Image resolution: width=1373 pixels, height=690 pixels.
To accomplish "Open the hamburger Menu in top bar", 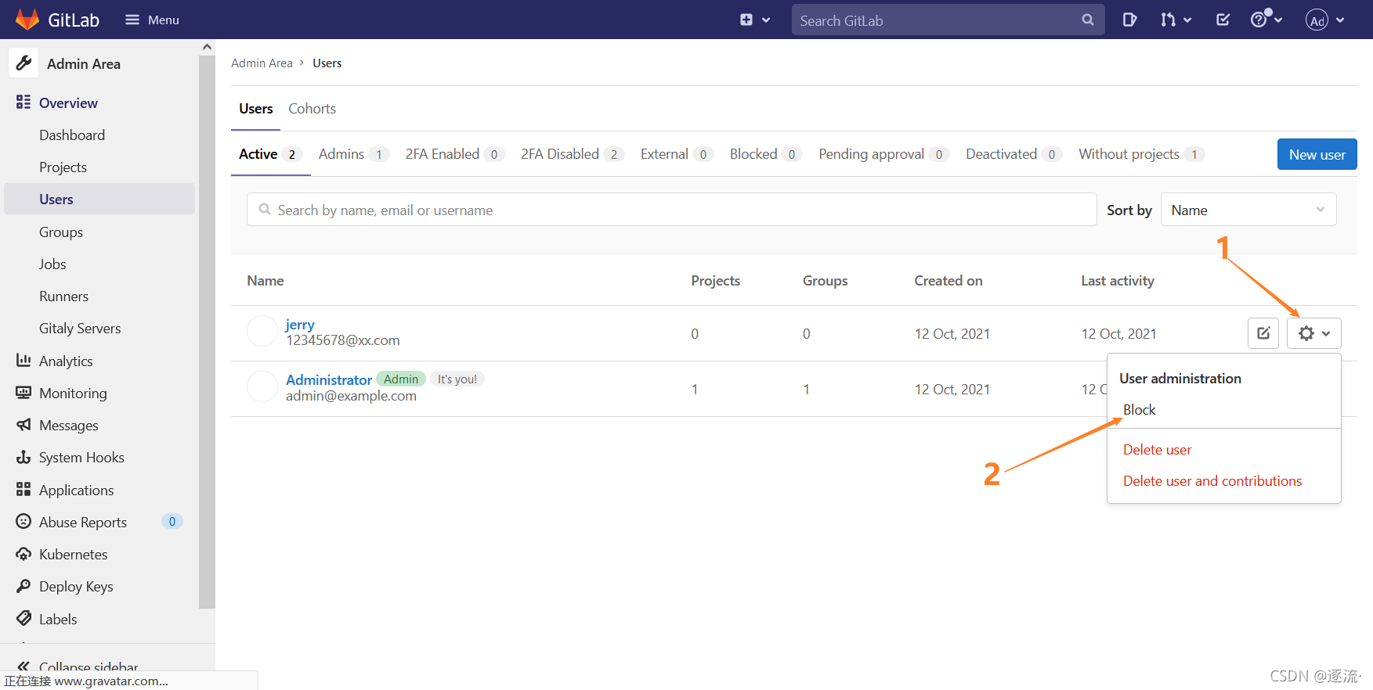I will click(x=152, y=20).
